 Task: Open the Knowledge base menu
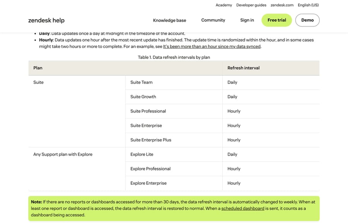tap(170, 20)
